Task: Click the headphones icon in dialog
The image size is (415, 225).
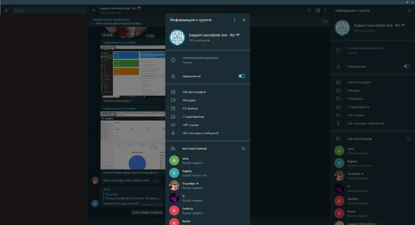Action: tap(173, 116)
